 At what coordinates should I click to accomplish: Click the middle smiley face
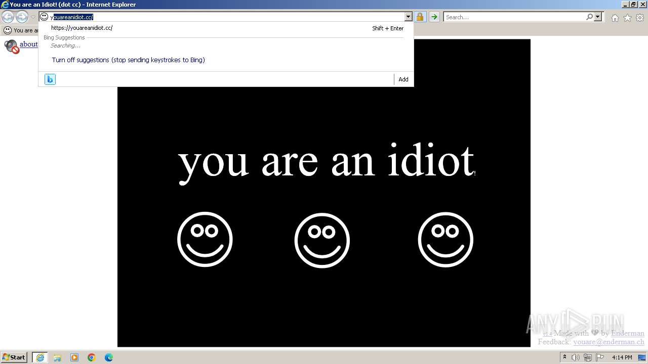pyautogui.click(x=322, y=240)
